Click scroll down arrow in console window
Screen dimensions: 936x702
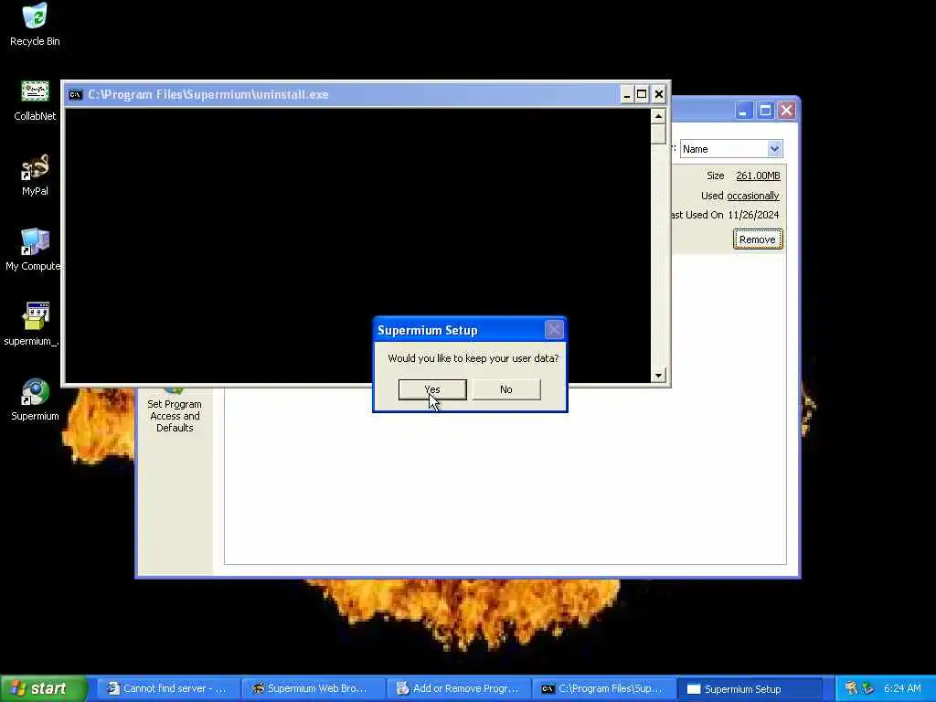click(x=658, y=375)
